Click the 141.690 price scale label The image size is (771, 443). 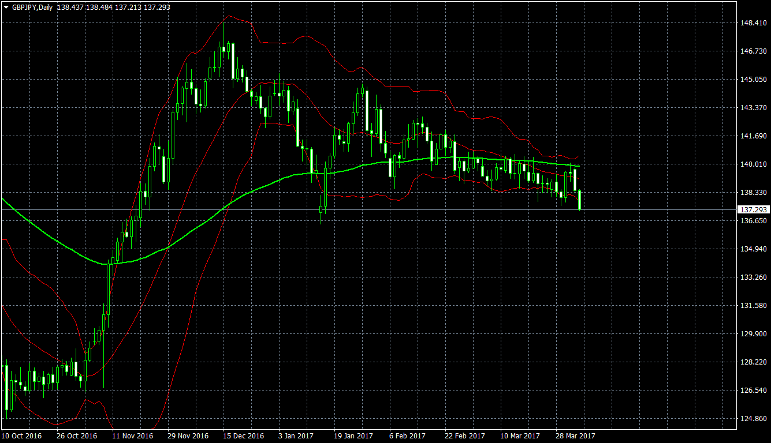753,136
